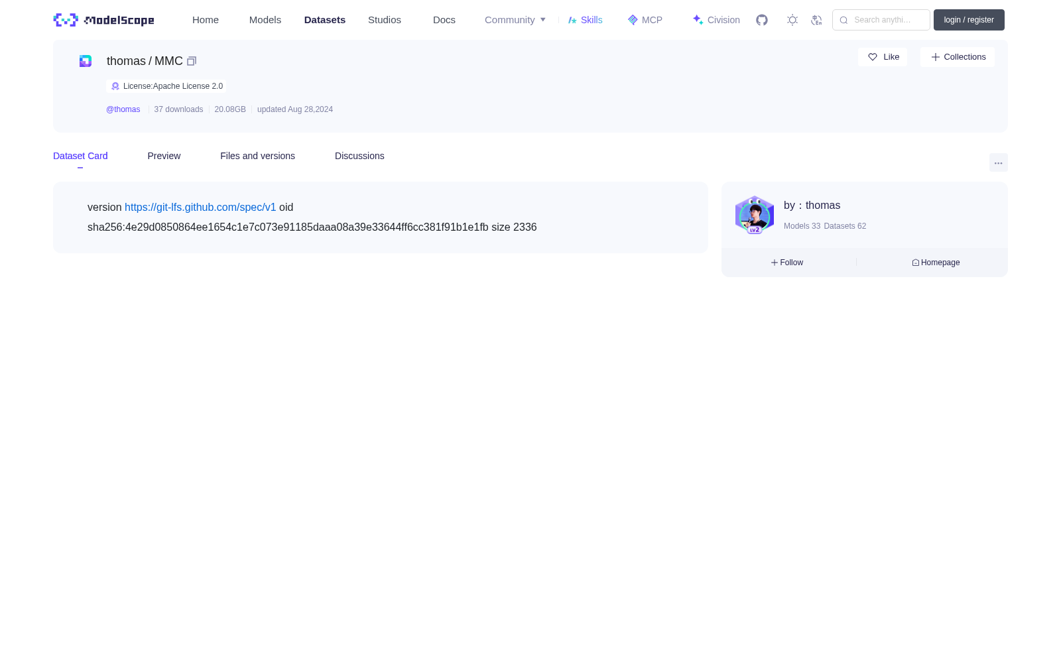Open the git-lfs spec v1 link

(200, 207)
